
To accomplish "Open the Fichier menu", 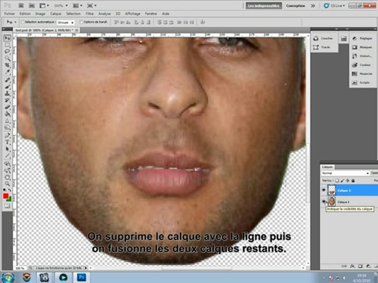I will click(x=9, y=14).
